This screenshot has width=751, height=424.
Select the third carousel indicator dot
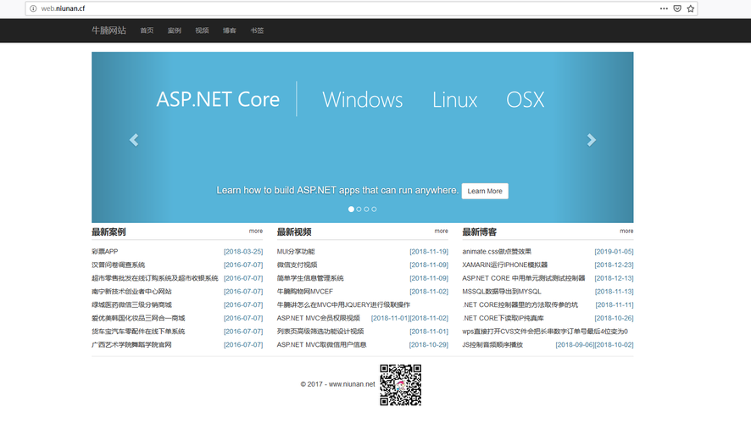pyautogui.click(x=366, y=209)
